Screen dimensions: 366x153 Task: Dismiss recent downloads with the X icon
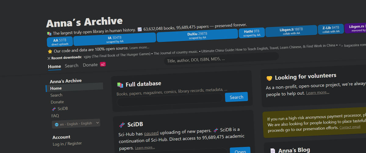pyautogui.click(x=49, y=58)
